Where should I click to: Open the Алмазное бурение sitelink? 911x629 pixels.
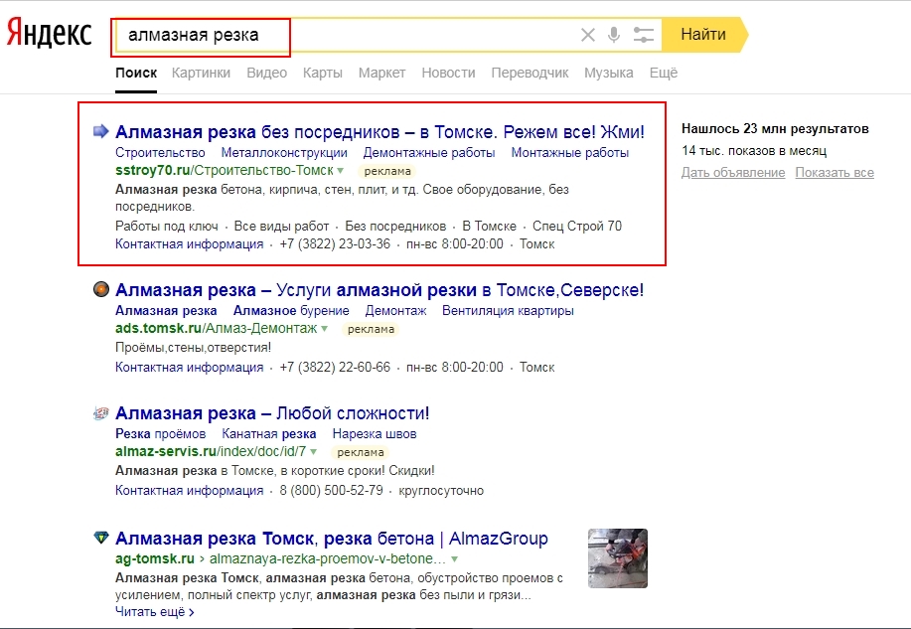point(291,310)
